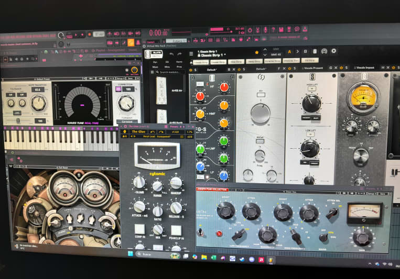Click the High Lift IN button
400x279 pixels.
[x=311, y=88]
